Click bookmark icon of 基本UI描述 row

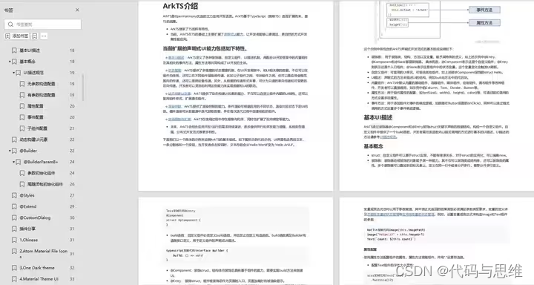(x=14, y=50)
